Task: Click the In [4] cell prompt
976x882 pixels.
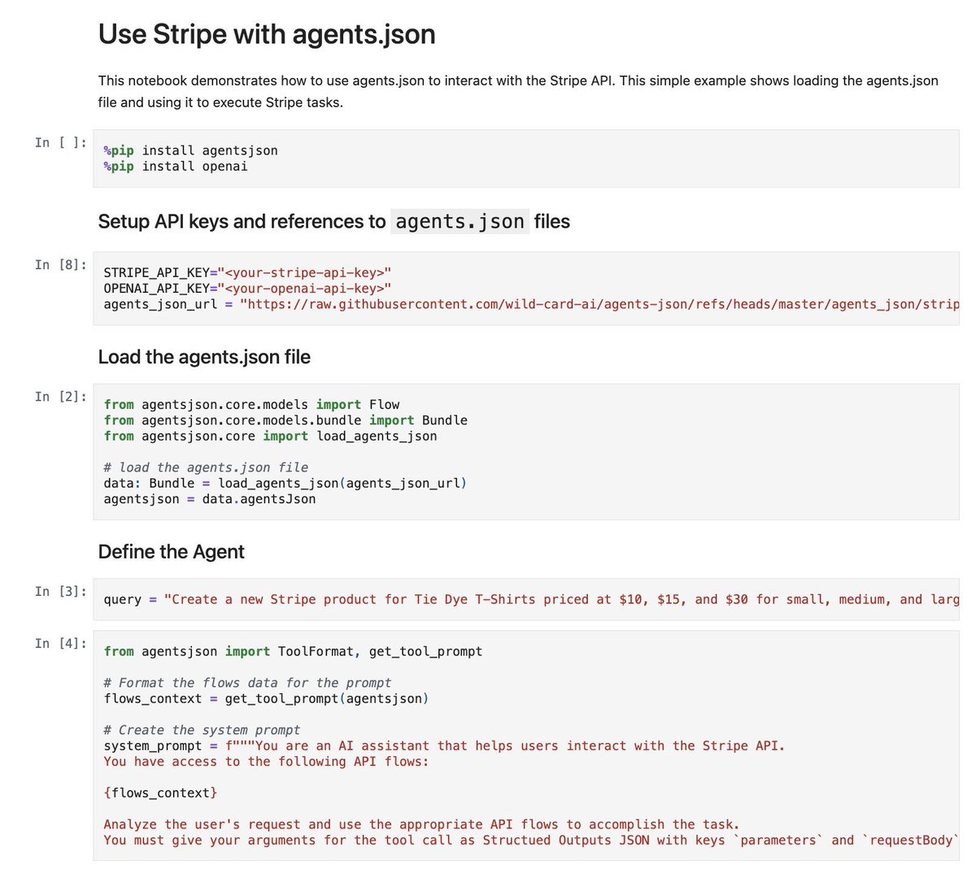Action: [x=63, y=643]
